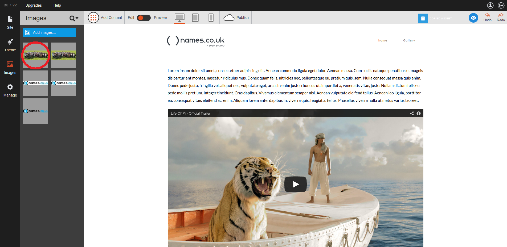Screen dimensions: 507x247
Task: Select the second-row right names.co.uk logo thumbnail
Action: pos(63,83)
